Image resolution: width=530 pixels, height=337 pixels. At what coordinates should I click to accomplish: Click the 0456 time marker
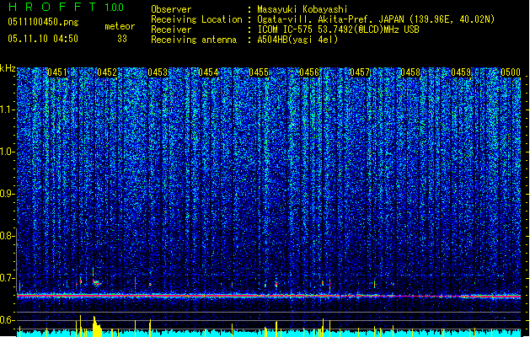point(309,72)
